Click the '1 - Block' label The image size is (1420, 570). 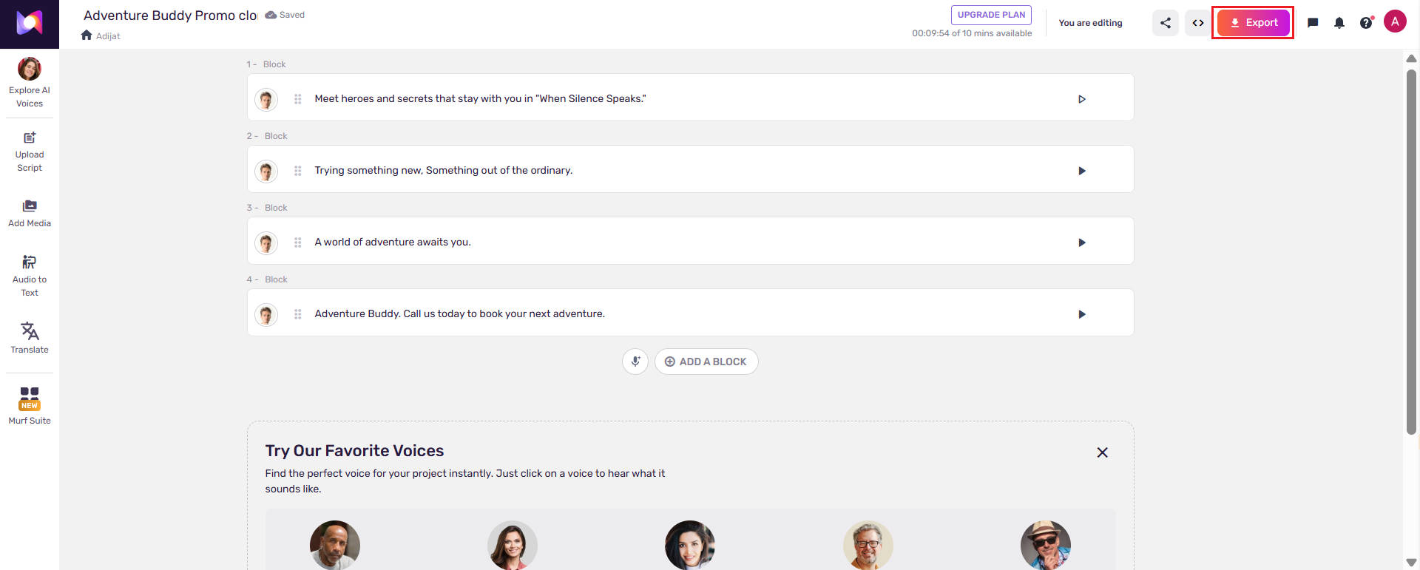(266, 64)
